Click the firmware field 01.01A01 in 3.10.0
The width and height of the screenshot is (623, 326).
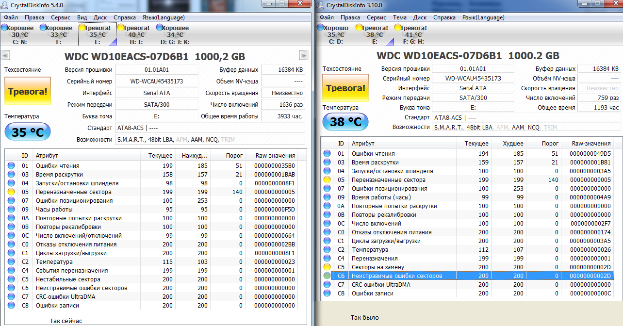point(473,69)
